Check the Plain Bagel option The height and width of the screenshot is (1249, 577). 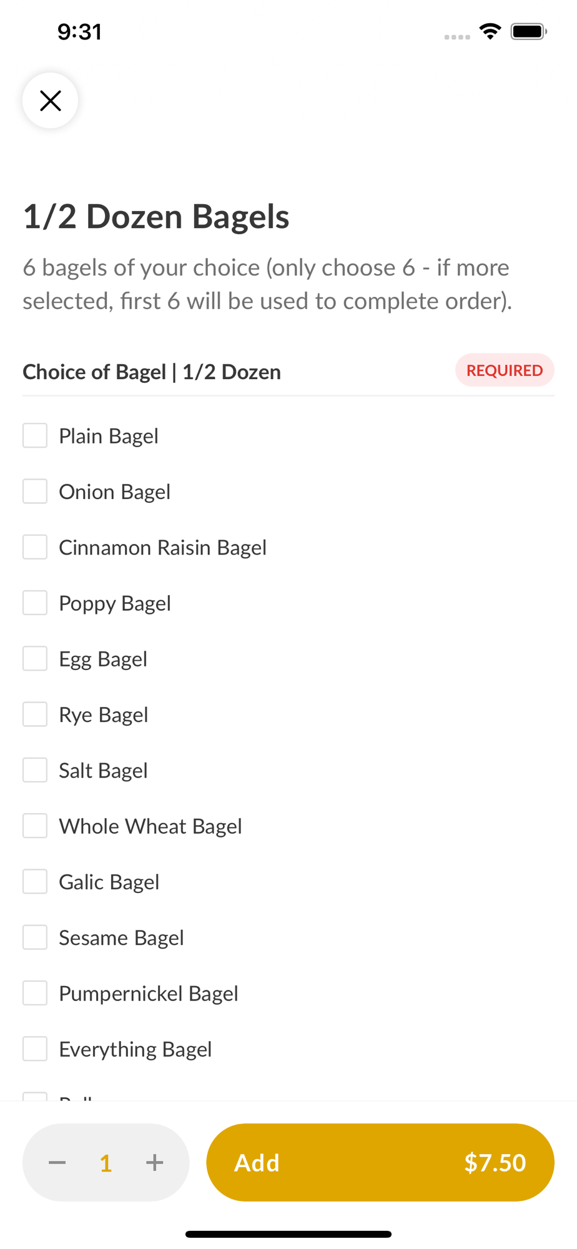[x=35, y=435]
